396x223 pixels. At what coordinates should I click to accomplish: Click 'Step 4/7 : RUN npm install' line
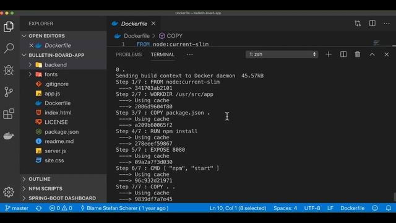[157, 131]
